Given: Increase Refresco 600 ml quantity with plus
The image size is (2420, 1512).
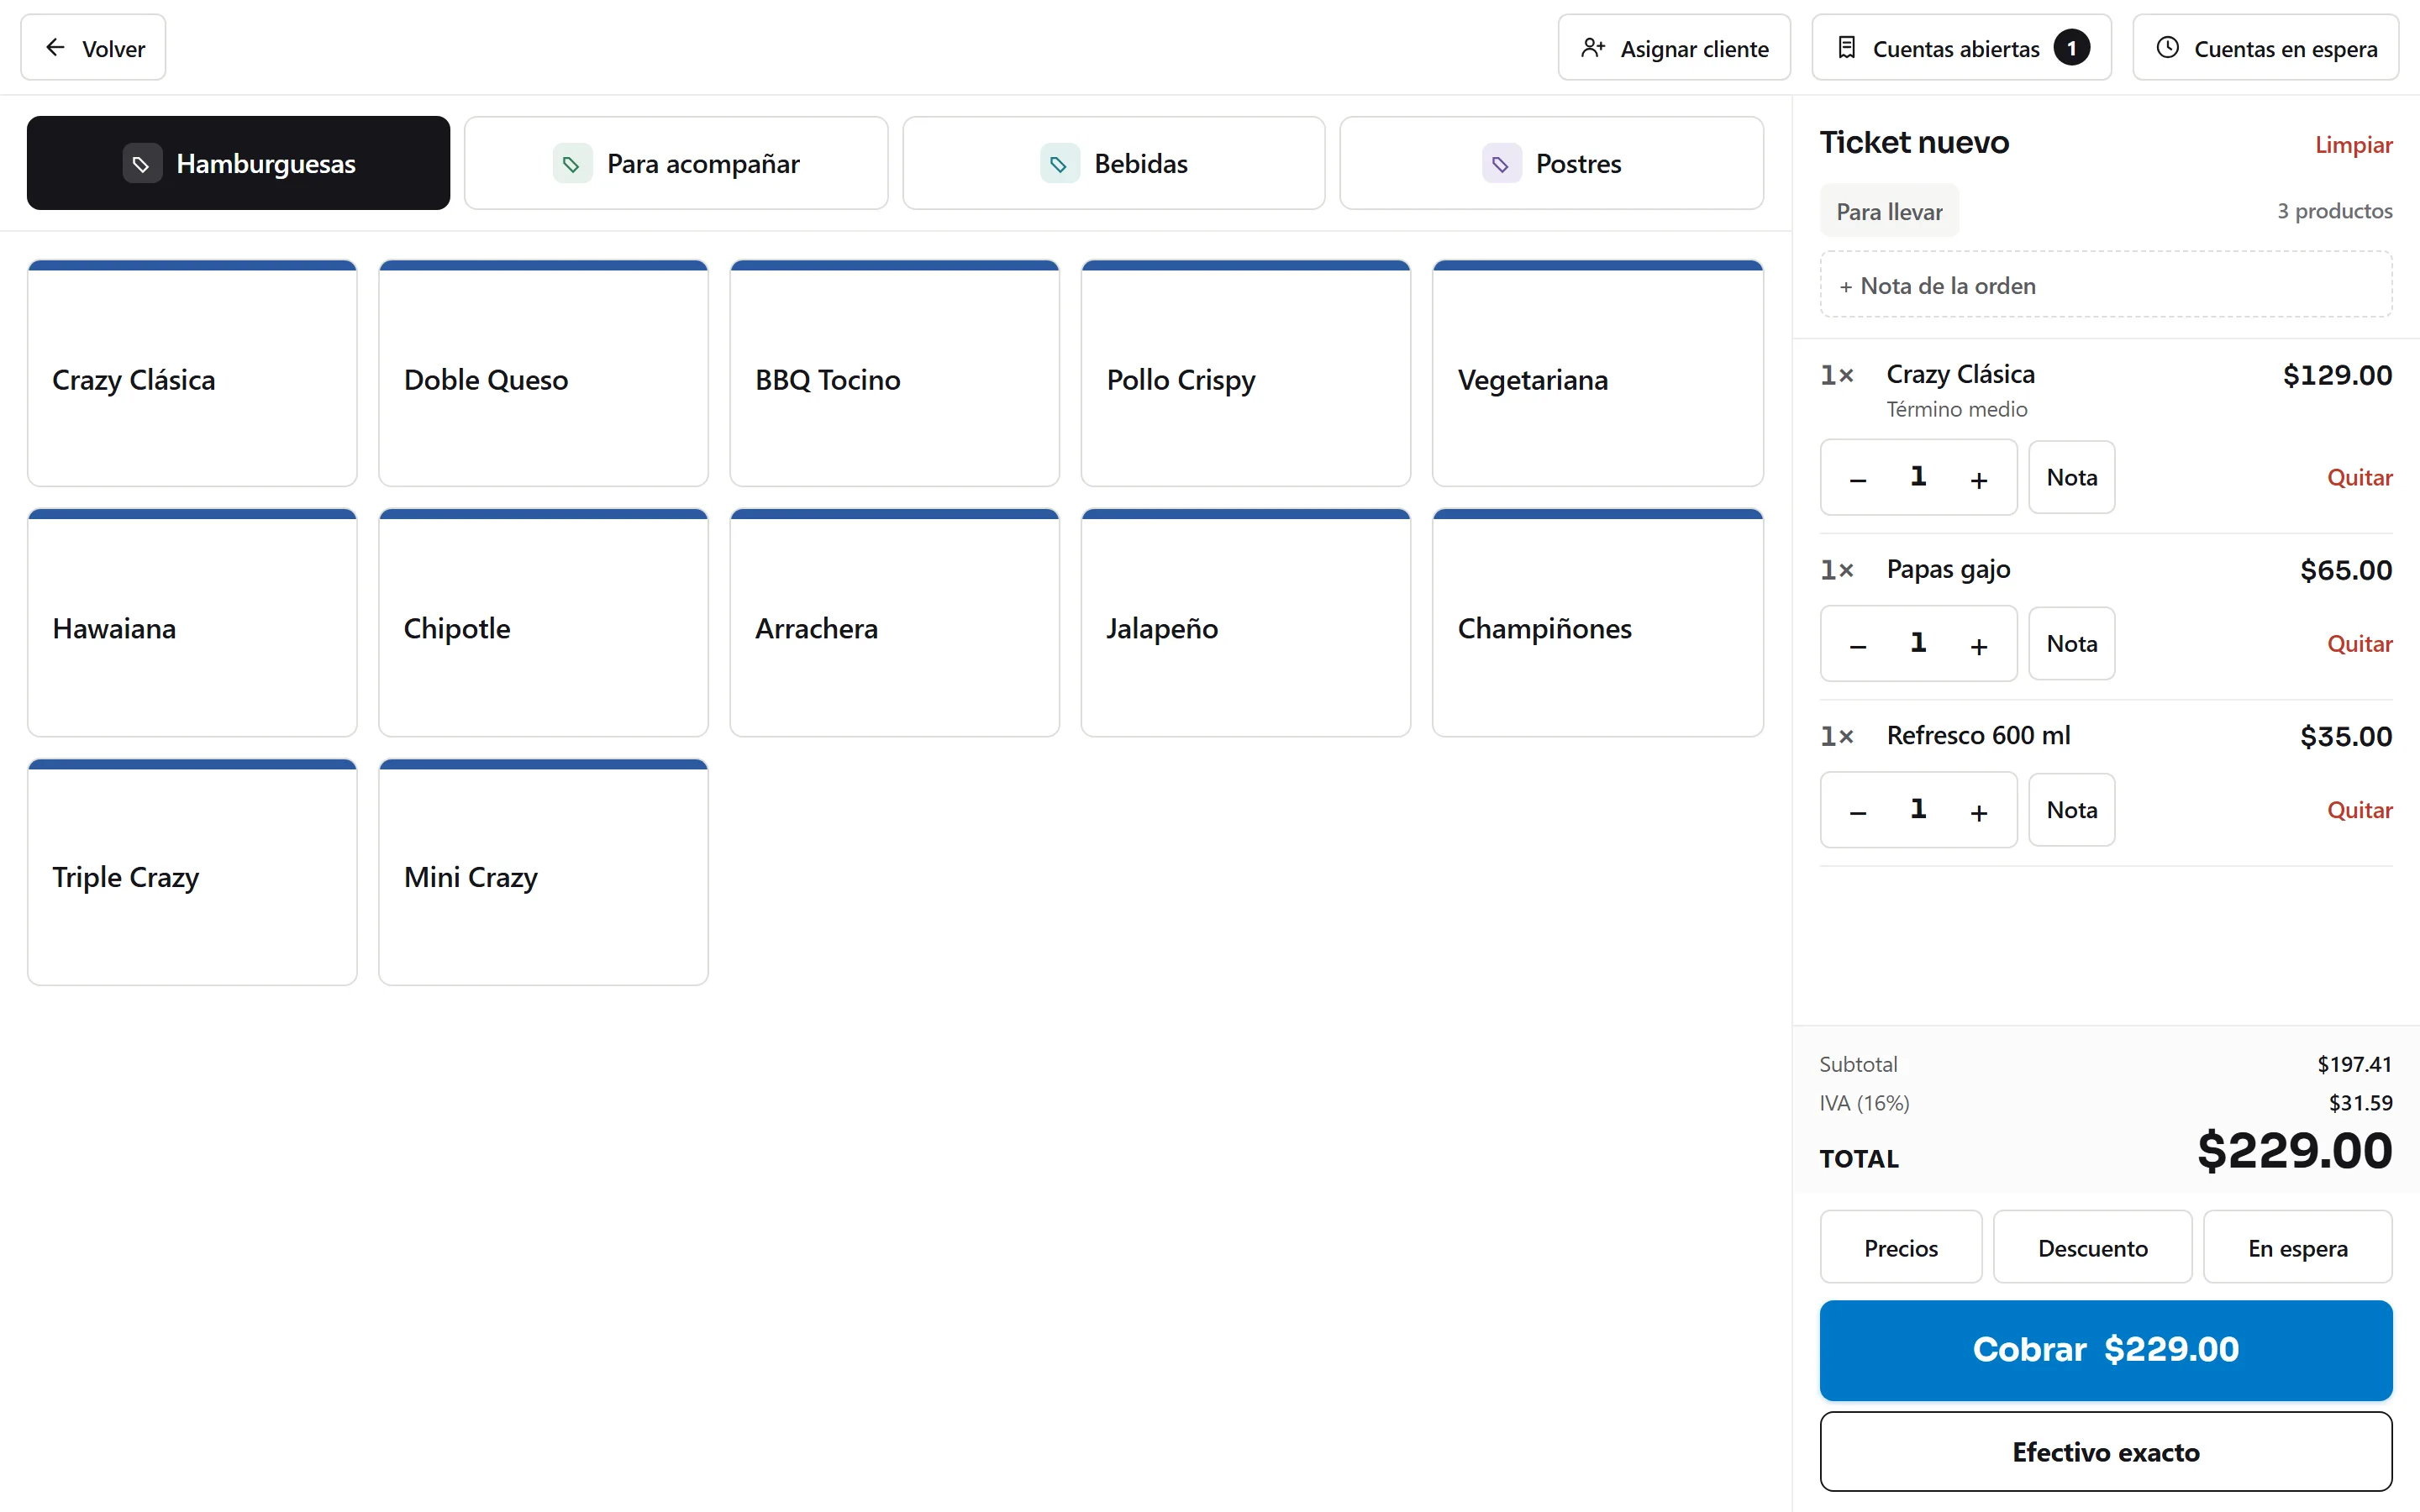Looking at the screenshot, I should coord(1978,811).
